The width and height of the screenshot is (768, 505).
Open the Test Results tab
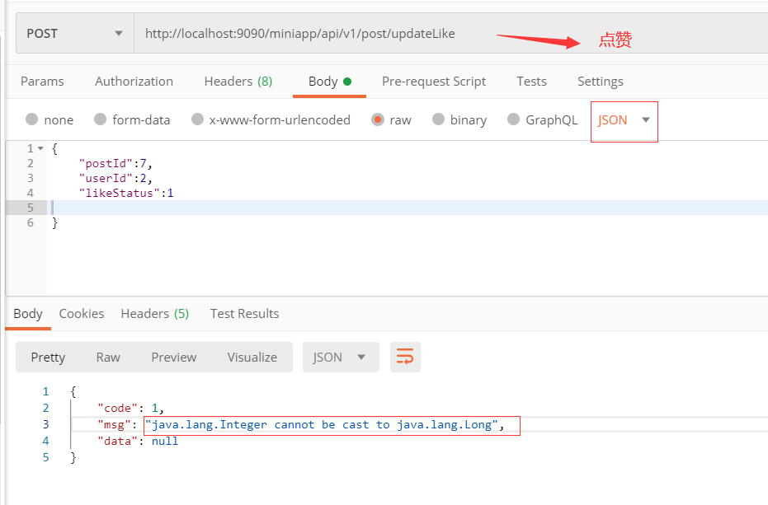coord(244,314)
